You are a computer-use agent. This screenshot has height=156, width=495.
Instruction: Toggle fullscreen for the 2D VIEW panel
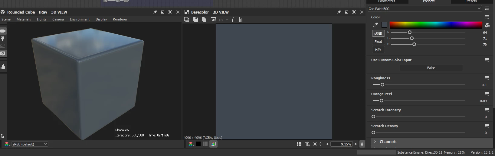coord(354,12)
